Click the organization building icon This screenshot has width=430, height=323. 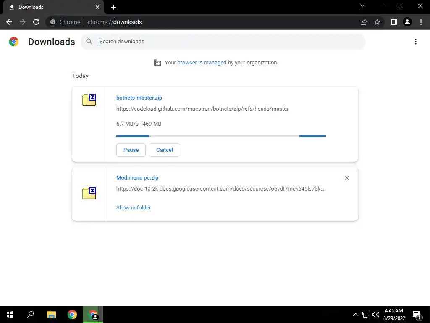pyautogui.click(x=157, y=63)
